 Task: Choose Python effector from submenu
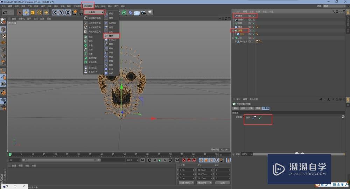[x=112, y=40]
